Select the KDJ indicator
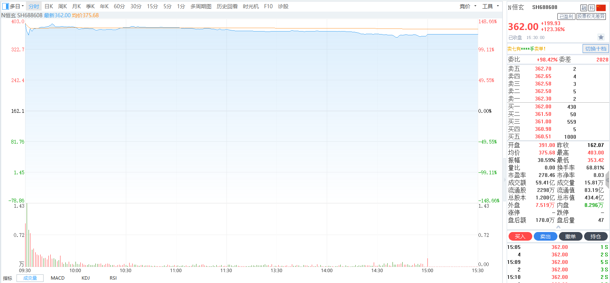 [86, 278]
